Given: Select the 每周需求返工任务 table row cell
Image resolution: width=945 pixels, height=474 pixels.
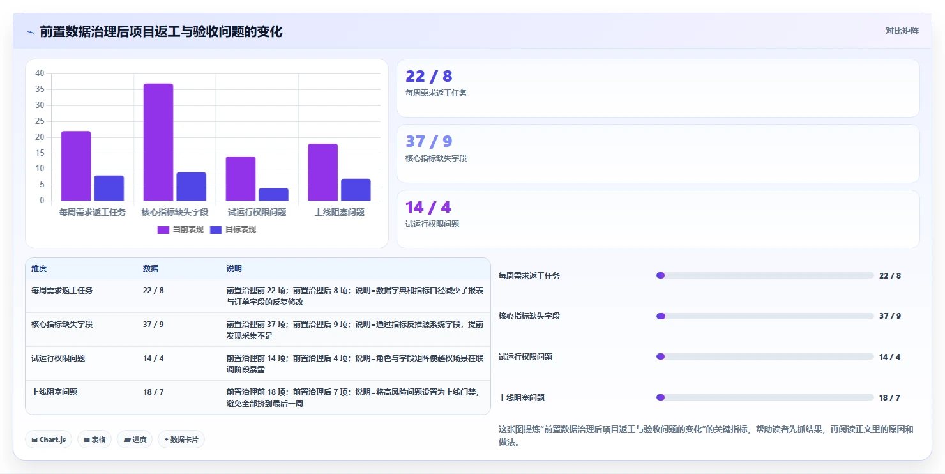Looking at the screenshot, I should [x=62, y=290].
